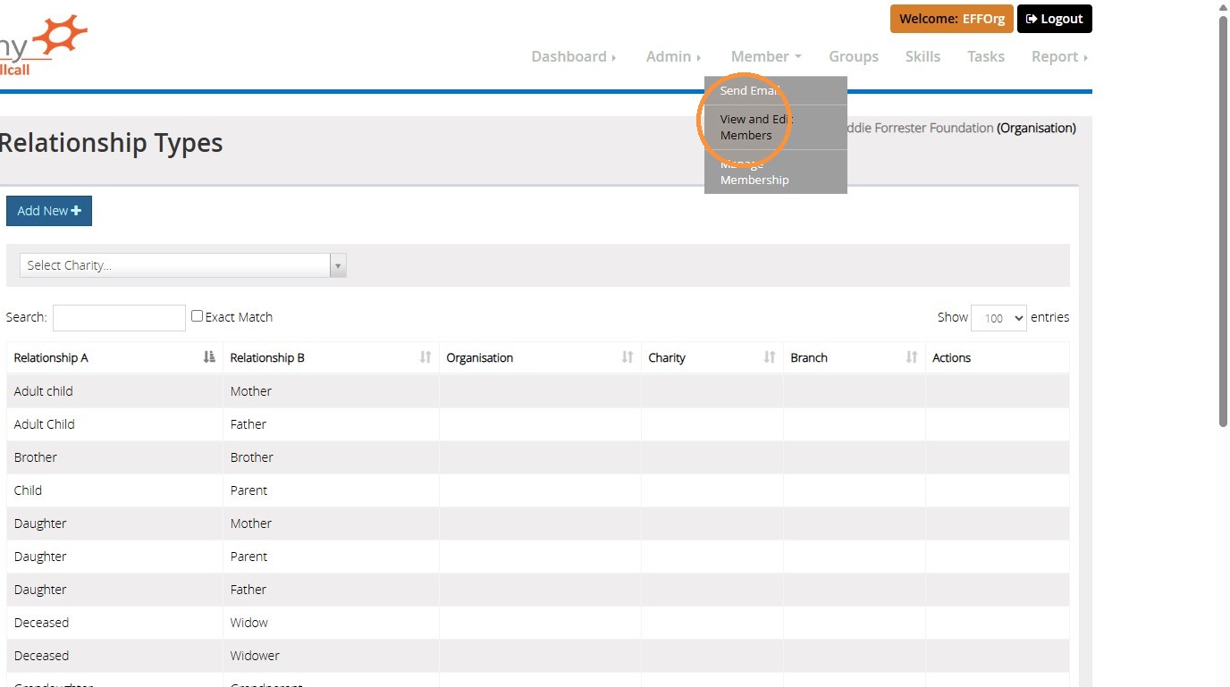
Task: Expand the Report menu
Action: [1059, 56]
